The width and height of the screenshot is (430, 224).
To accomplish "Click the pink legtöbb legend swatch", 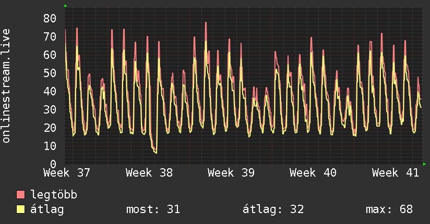I will coord(20,194).
